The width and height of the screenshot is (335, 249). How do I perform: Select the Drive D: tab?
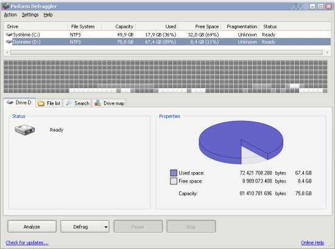pos(19,103)
